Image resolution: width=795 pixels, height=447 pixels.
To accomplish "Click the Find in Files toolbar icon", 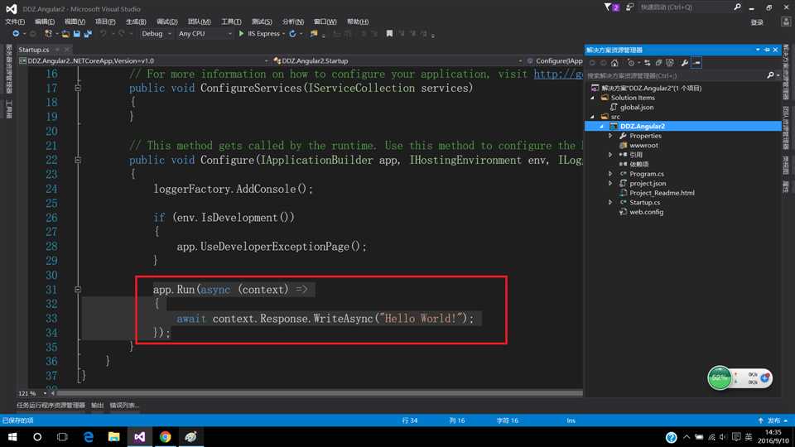I will [x=314, y=33].
